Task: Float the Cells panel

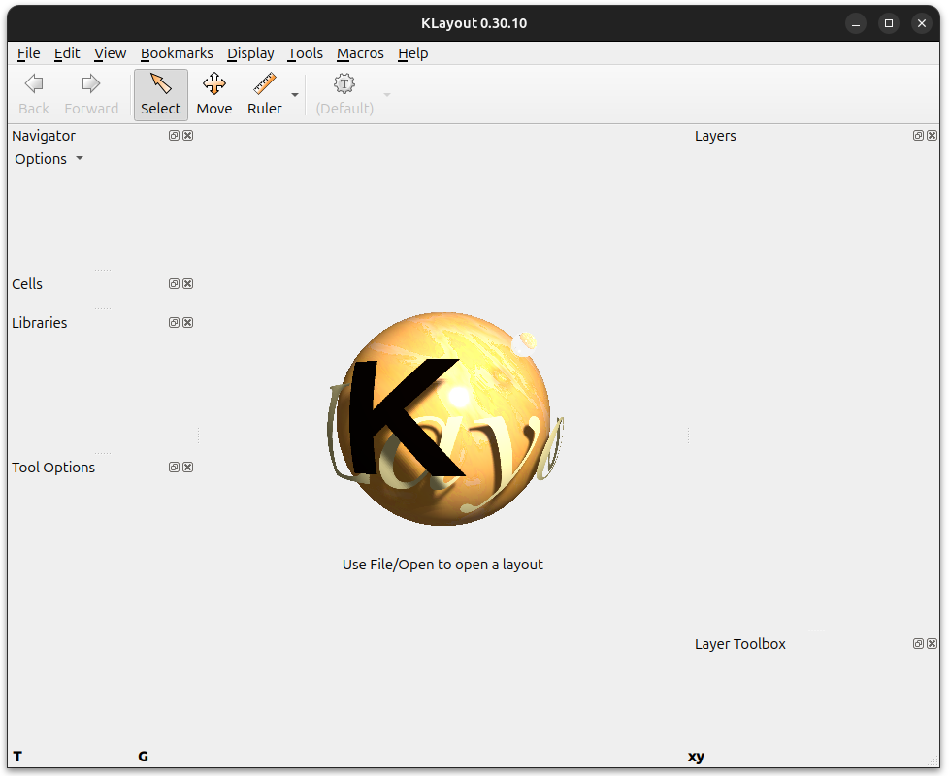Action: [174, 283]
